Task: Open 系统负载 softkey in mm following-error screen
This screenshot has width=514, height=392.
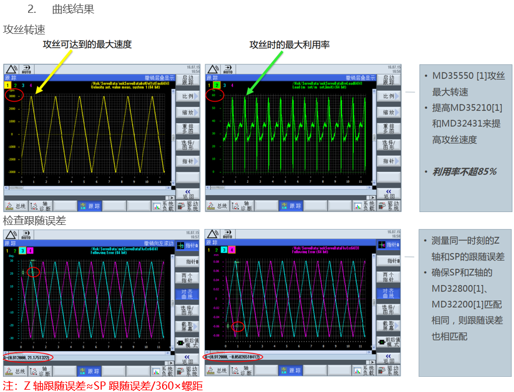Action: [364, 370]
